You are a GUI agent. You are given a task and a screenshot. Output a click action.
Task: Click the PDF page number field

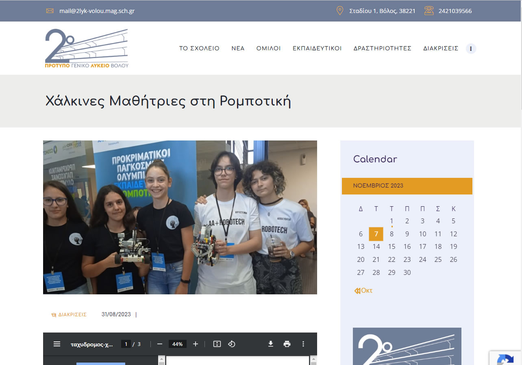[126, 344]
